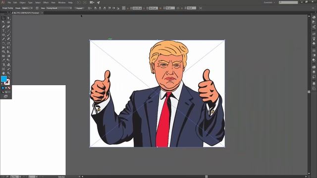Select the Column Graph tool
Viewport: 317px width, 178px height.
click(x=8, y=65)
